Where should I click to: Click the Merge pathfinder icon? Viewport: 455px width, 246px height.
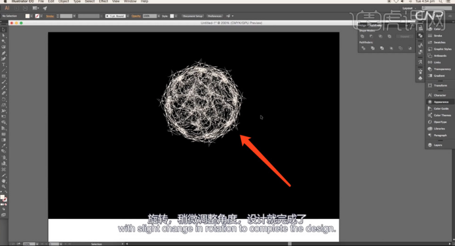pos(382,48)
